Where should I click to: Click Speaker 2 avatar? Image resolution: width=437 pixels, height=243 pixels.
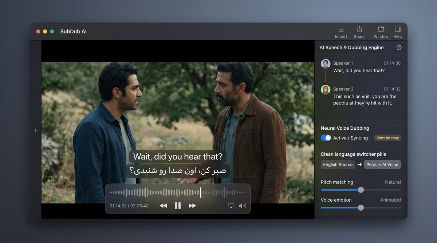pos(326,90)
